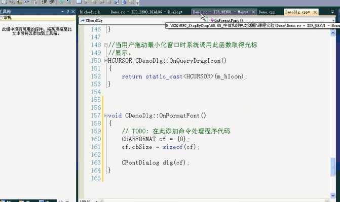Close the Demo.rc IDR_MENU1 Menu tab

point(253,12)
